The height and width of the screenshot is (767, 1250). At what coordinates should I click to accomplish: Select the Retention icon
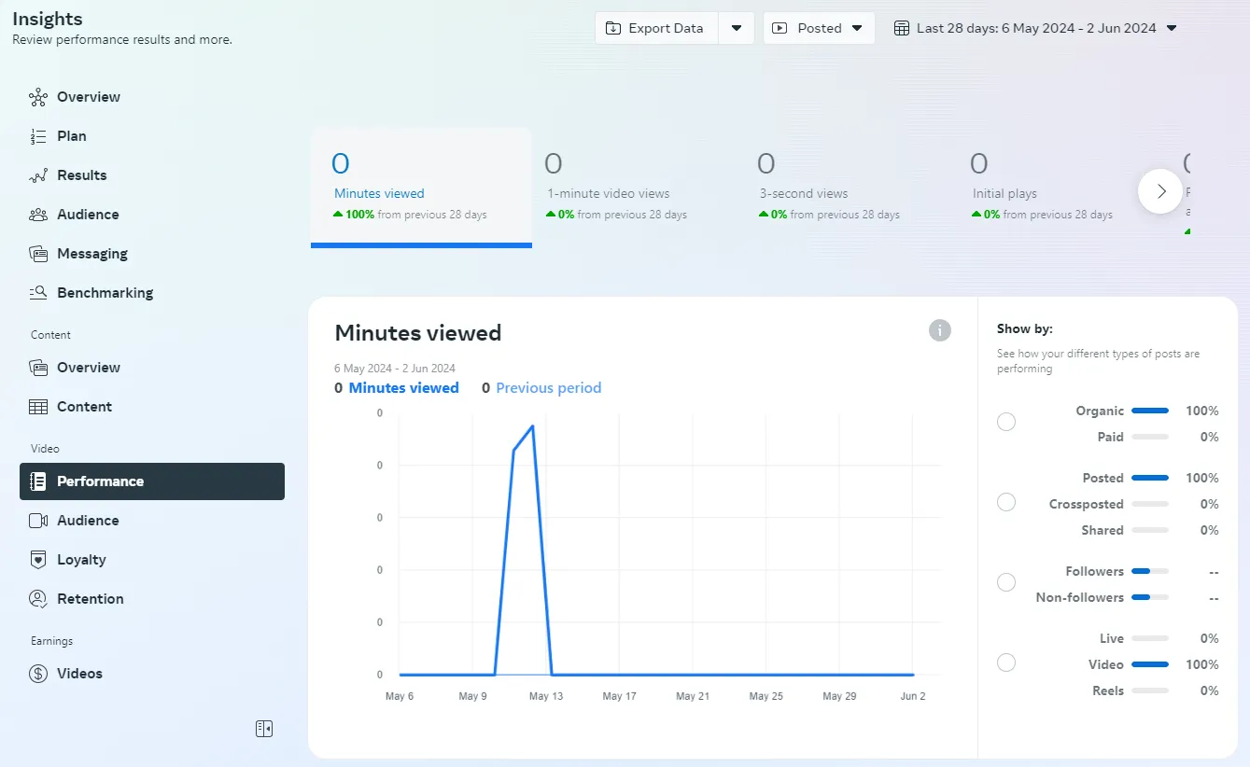tap(36, 598)
